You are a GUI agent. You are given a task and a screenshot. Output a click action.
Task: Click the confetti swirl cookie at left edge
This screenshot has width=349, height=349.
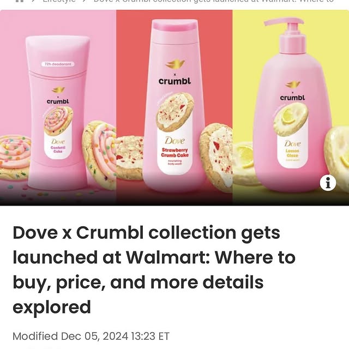pyautogui.click(x=15, y=157)
